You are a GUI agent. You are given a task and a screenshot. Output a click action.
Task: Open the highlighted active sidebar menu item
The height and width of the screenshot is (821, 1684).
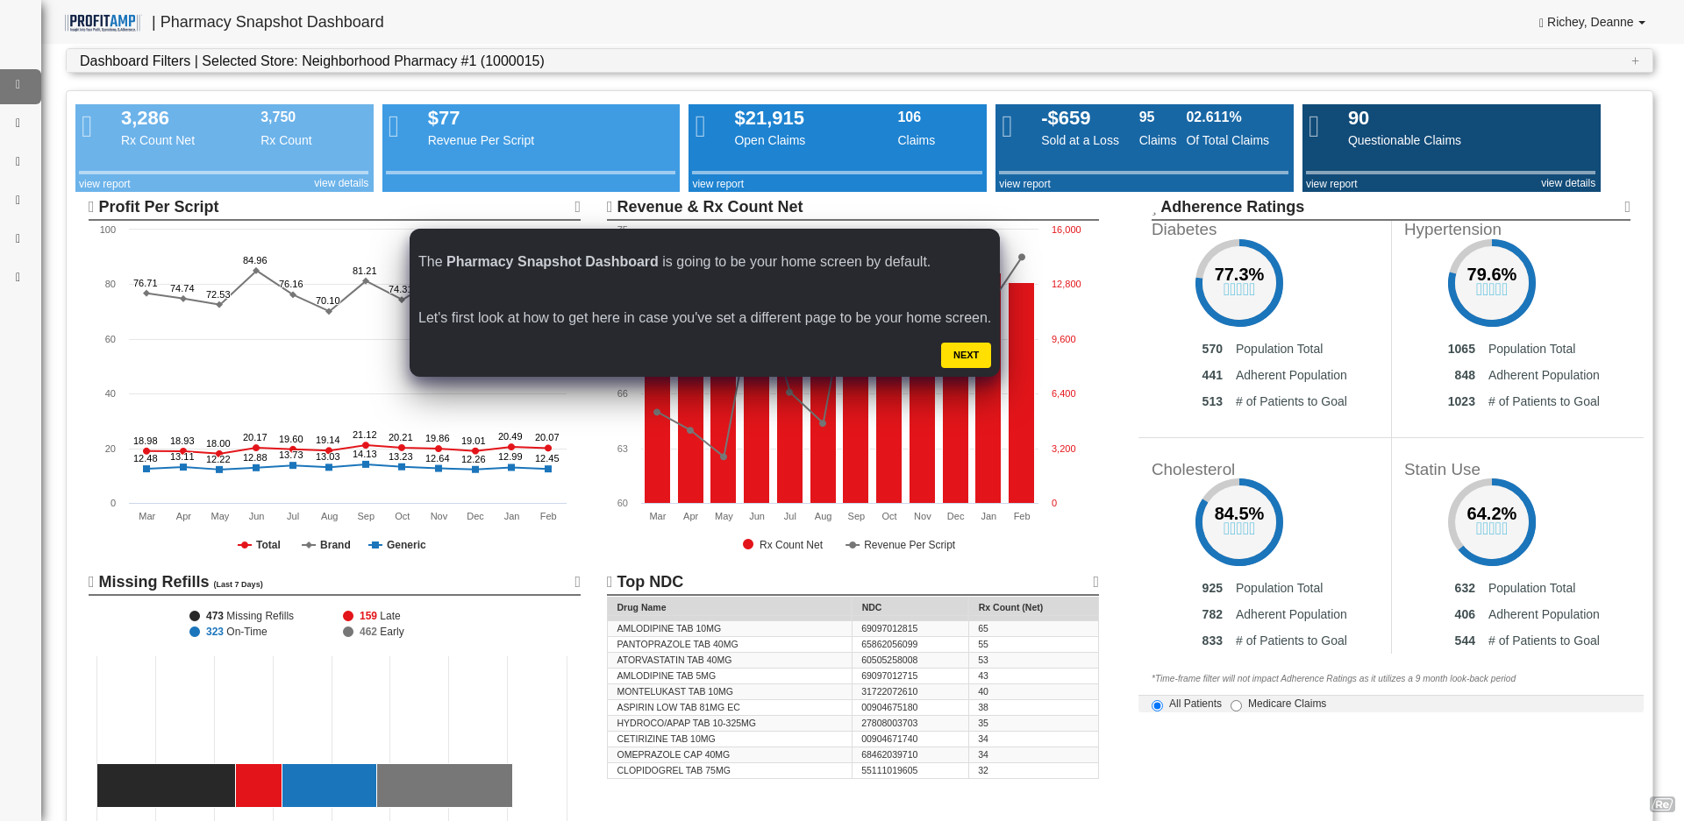[18, 86]
